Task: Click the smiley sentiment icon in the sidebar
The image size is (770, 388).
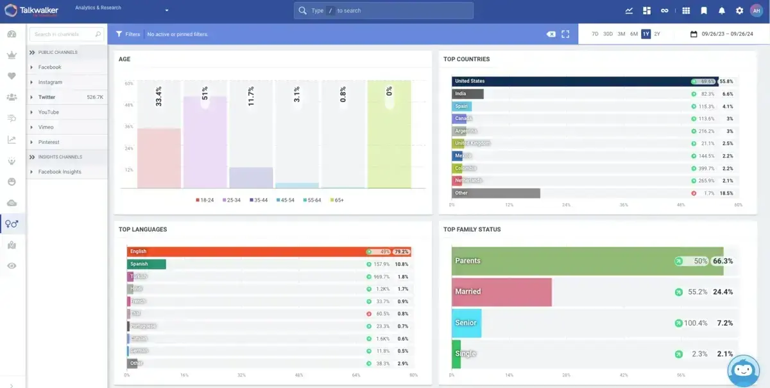Action: tap(12, 182)
